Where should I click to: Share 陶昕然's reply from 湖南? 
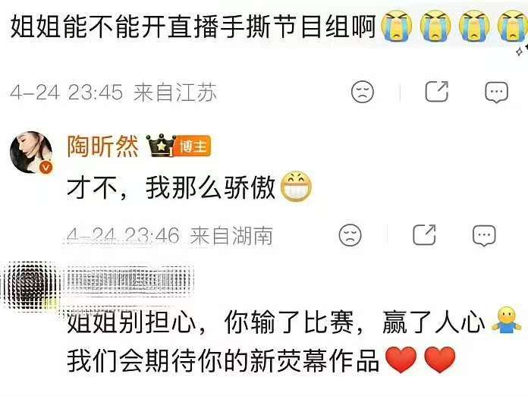click(x=424, y=234)
